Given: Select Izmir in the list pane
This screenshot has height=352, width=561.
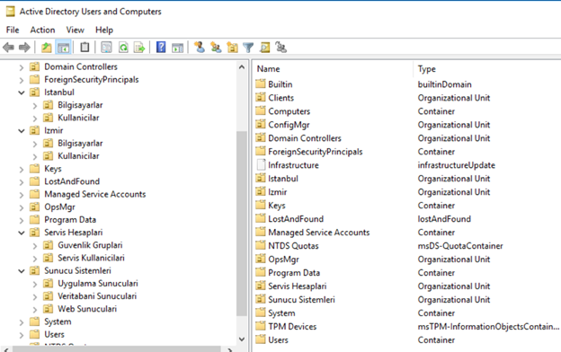Looking at the screenshot, I should tap(278, 192).
